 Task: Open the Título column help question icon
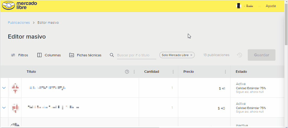coord(127,72)
